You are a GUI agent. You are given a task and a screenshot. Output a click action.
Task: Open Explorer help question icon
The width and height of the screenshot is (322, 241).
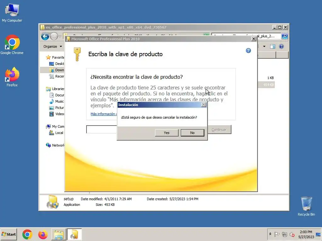281,46
